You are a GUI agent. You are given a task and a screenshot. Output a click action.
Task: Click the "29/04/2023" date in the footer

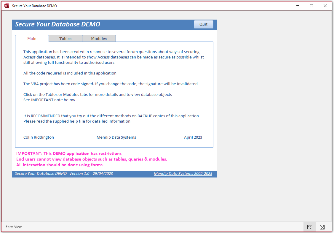coord(103,173)
